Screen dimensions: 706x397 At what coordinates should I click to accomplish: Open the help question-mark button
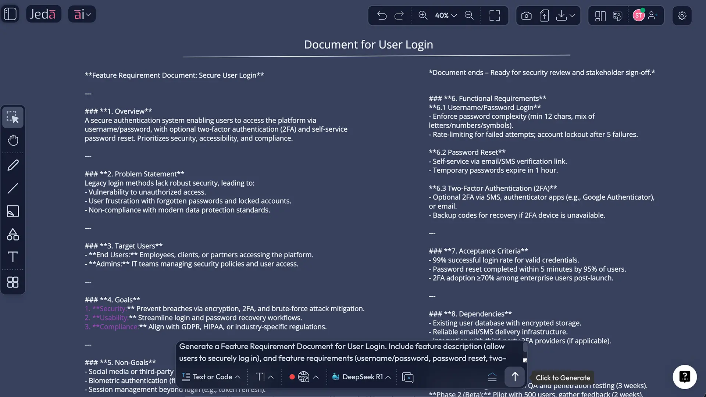point(684,377)
